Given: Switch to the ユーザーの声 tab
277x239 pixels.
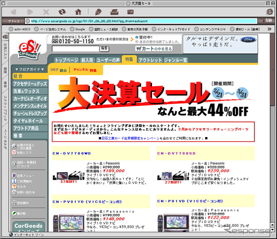Looking at the screenshot, I should 108,60.
